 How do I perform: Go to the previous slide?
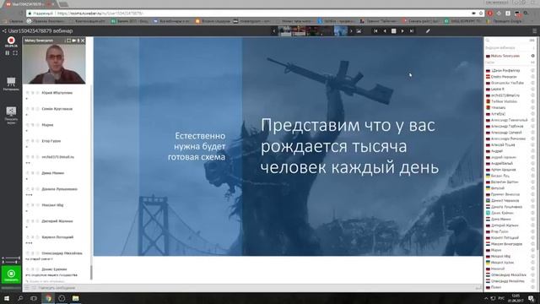click(x=385, y=31)
